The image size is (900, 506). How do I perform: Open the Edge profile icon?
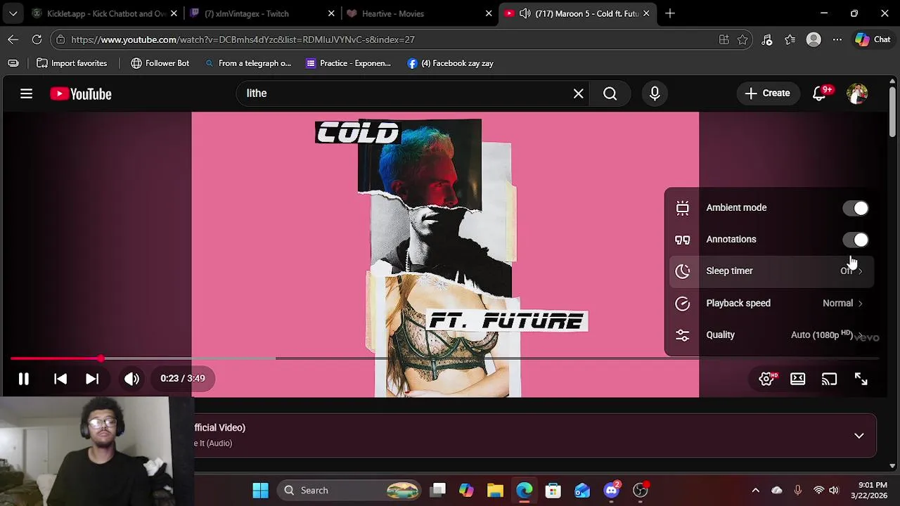pyautogui.click(x=814, y=39)
